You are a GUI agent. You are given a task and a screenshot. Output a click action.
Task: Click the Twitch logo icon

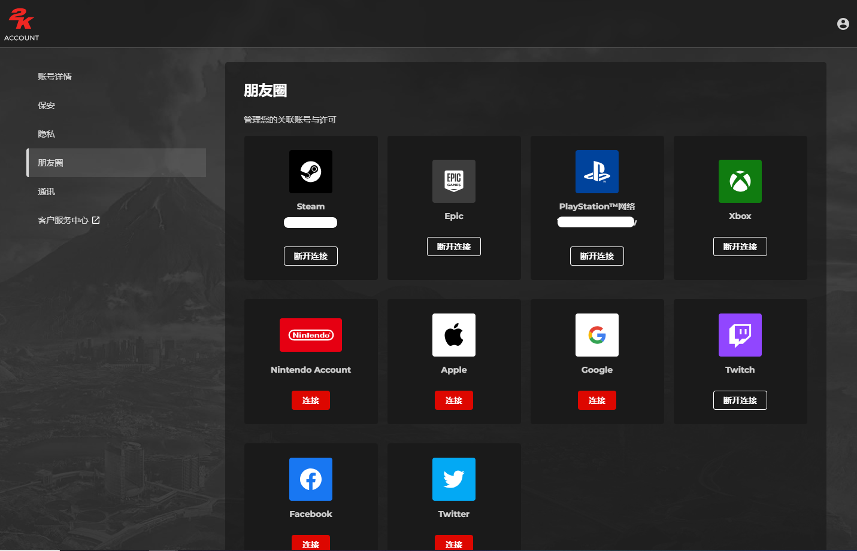(x=740, y=335)
